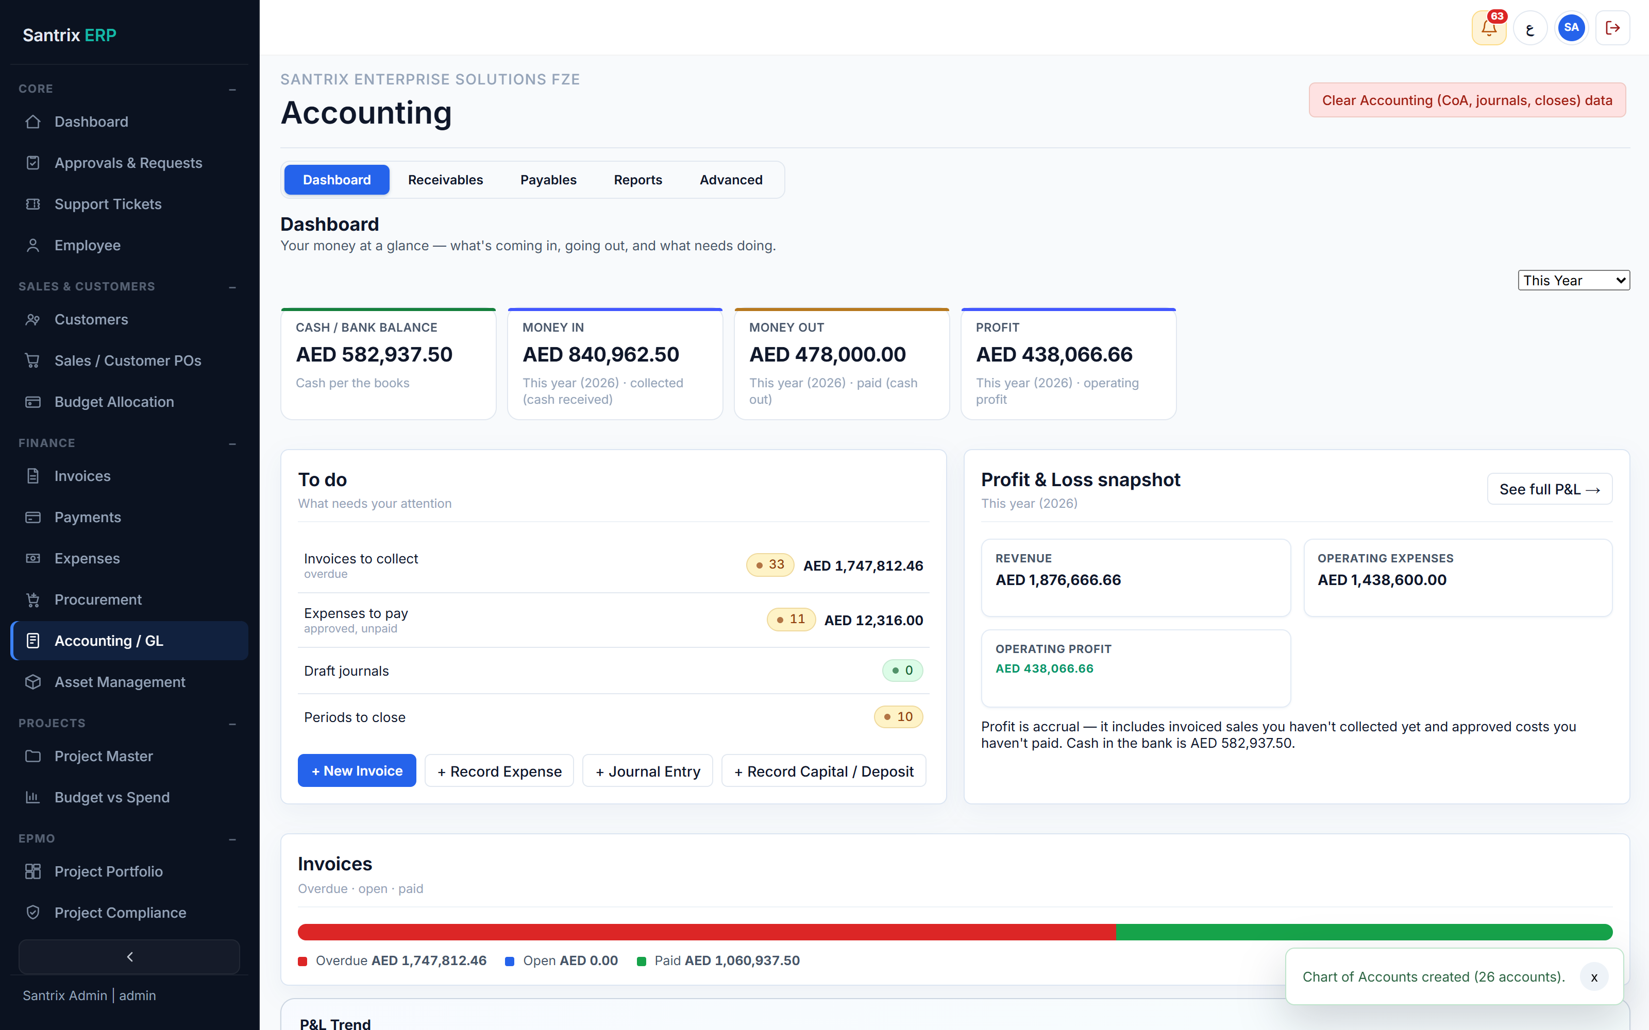Collapse the EPMO sidebar section
Screen dimensions: 1649x1030
pyautogui.click(x=232, y=839)
